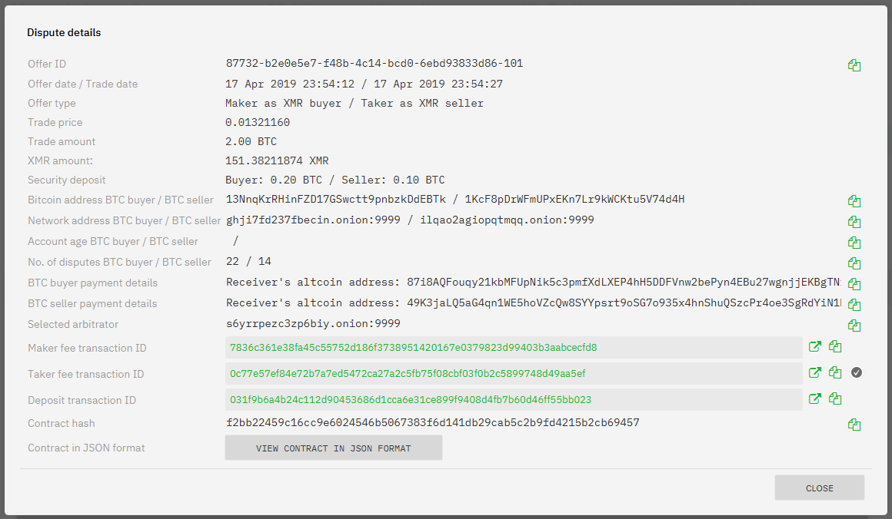Screen dimensions: 892x519
Task: Copy Bitcoin addresses of buyer and seller
Action: click(x=854, y=201)
